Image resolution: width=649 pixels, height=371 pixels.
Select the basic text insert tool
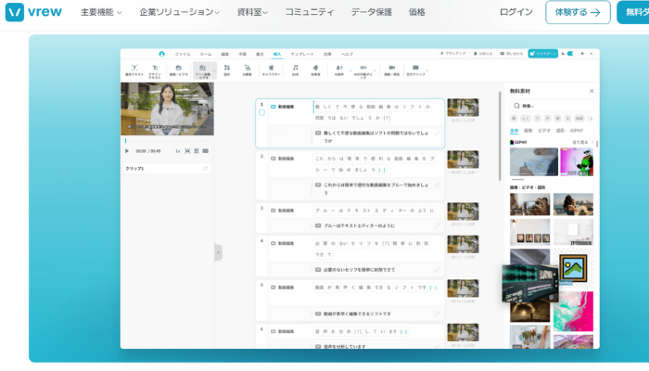click(134, 70)
